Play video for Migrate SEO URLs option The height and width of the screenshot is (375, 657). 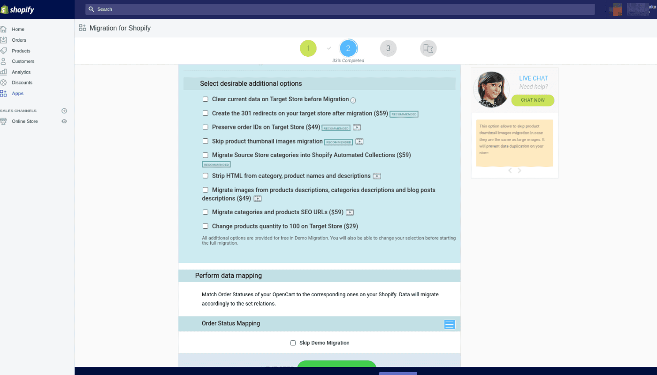click(x=350, y=212)
